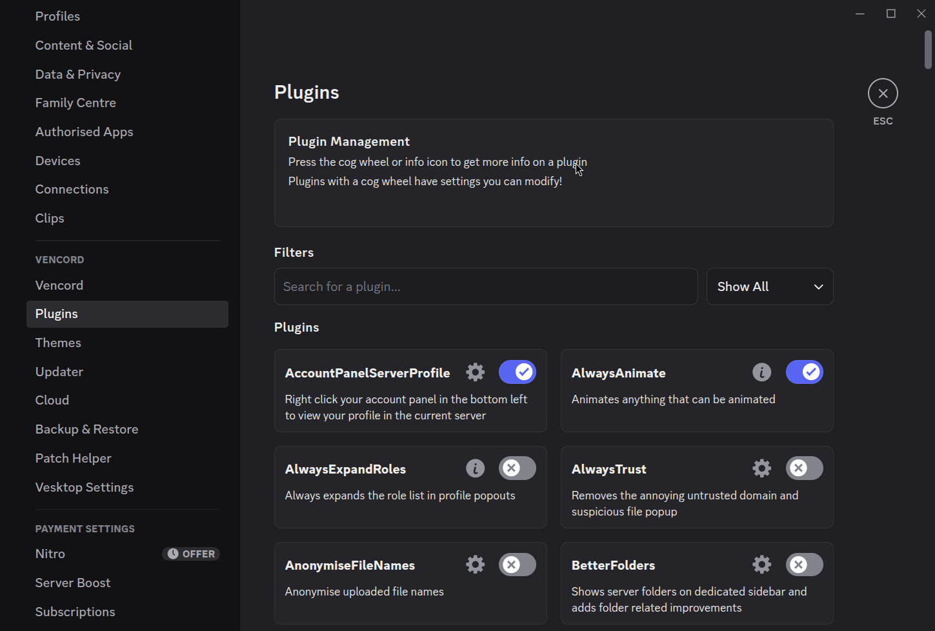Go to Content & Social settings
The height and width of the screenshot is (631, 935).
click(x=127, y=45)
